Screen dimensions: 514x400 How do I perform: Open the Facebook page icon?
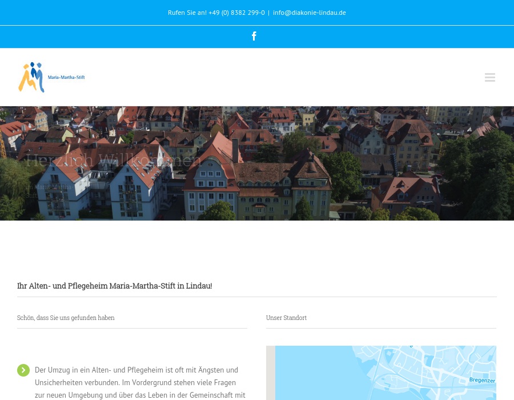[254, 36]
